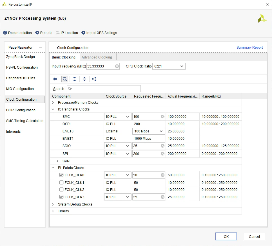The width and height of the screenshot is (272, 246).
Task: Click the Clock Source column header
Action: (118, 96)
